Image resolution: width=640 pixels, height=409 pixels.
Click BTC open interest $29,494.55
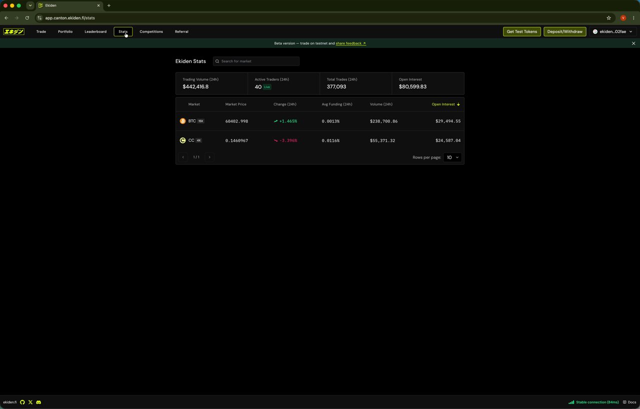coord(448,121)
